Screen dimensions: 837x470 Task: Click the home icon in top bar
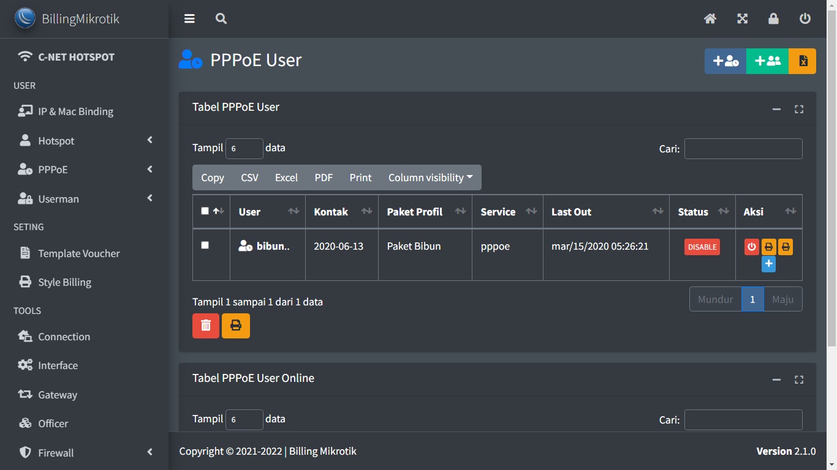(x=710, y=19)
